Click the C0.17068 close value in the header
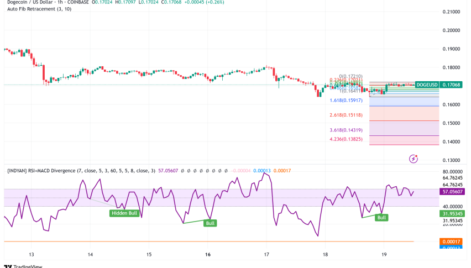471x268 pixels. pyautogui.click(x=171, y=2)
